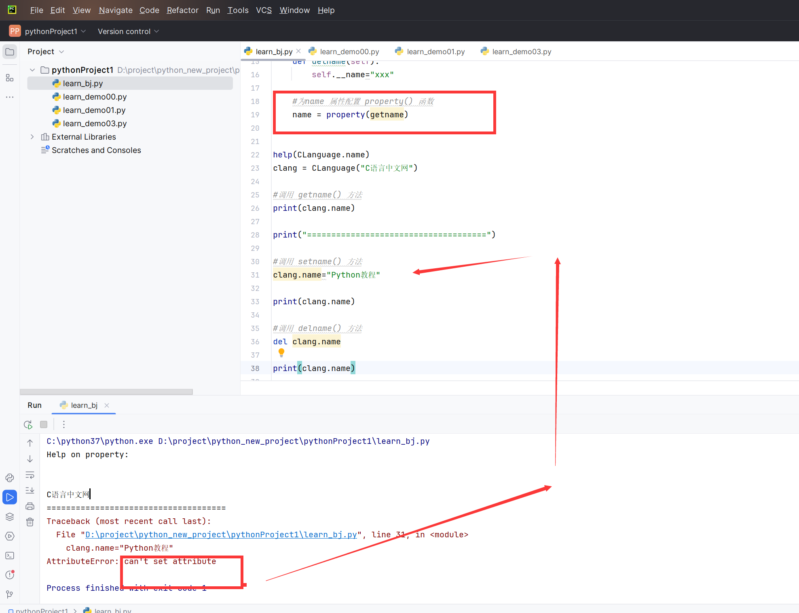Viewport: 799px width, 613px height.
Task: Open the Refactor menu
Action: click(x=182, y=10)
